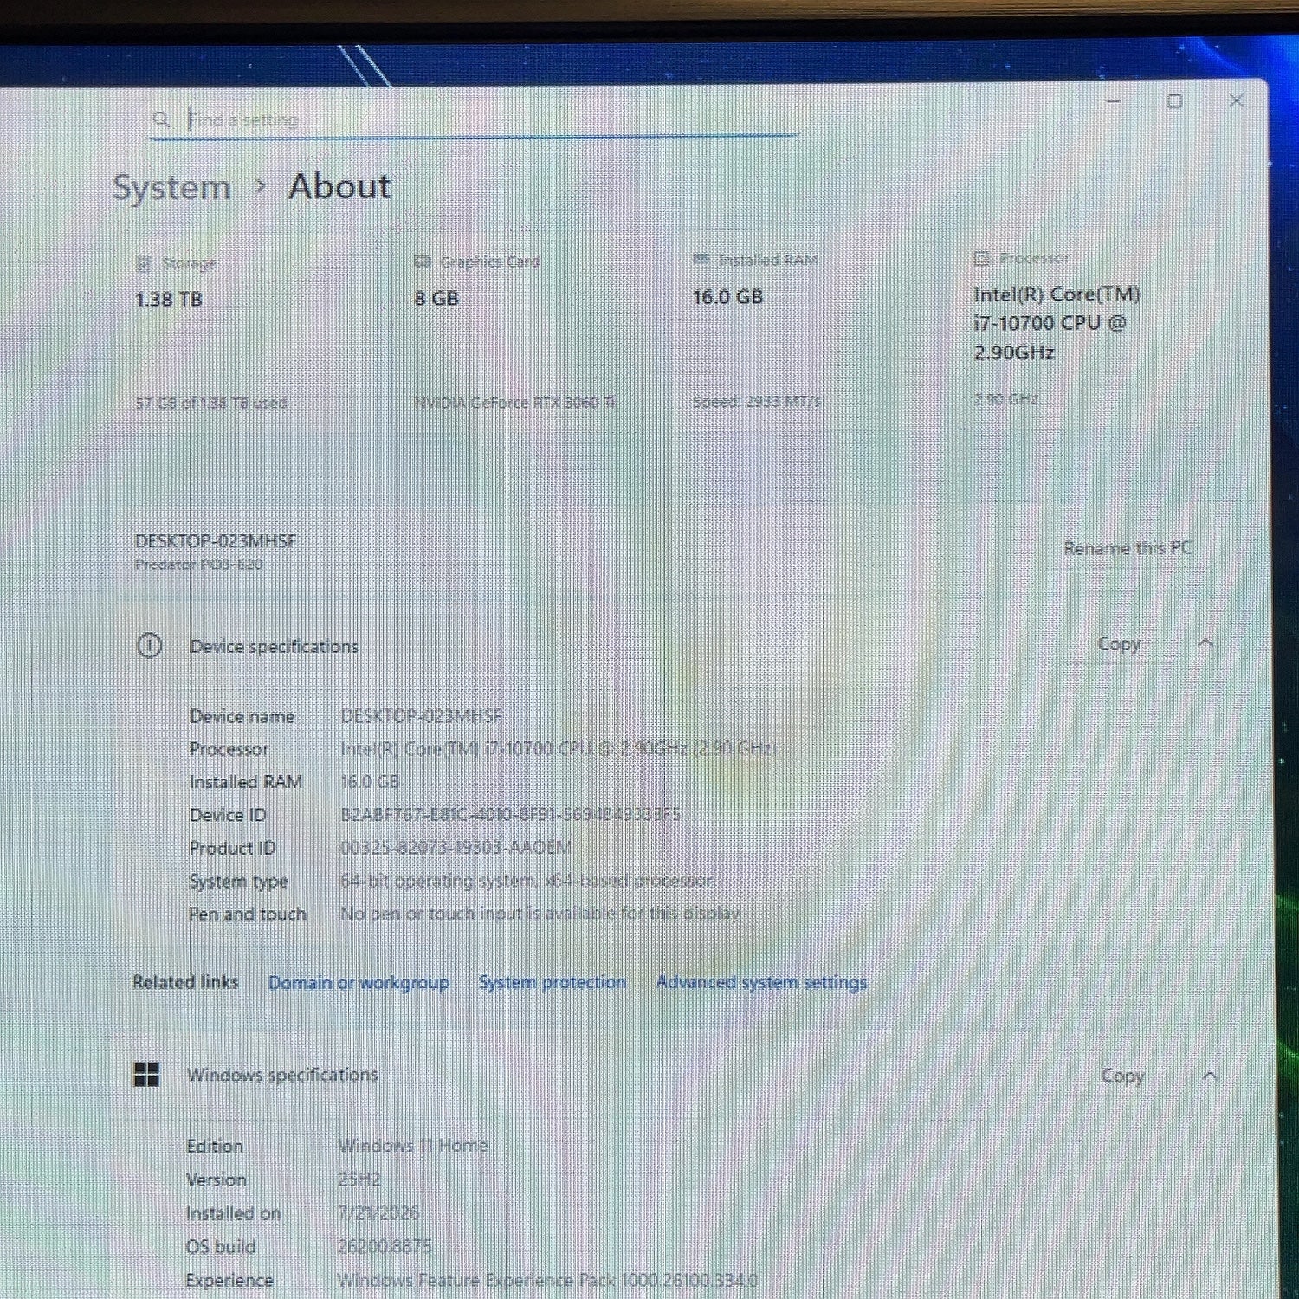Click the Windows 11 Home edition value

412,1145
